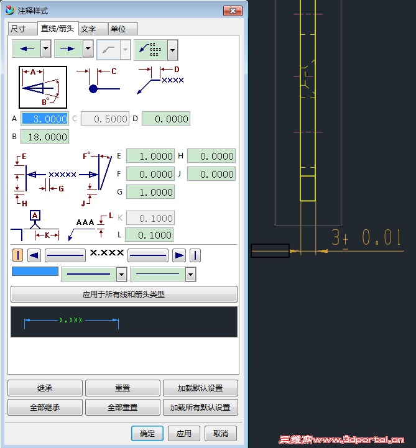Click the 重置 button
This screenshot has width=416, height=448.
click(x=122, y=388)
